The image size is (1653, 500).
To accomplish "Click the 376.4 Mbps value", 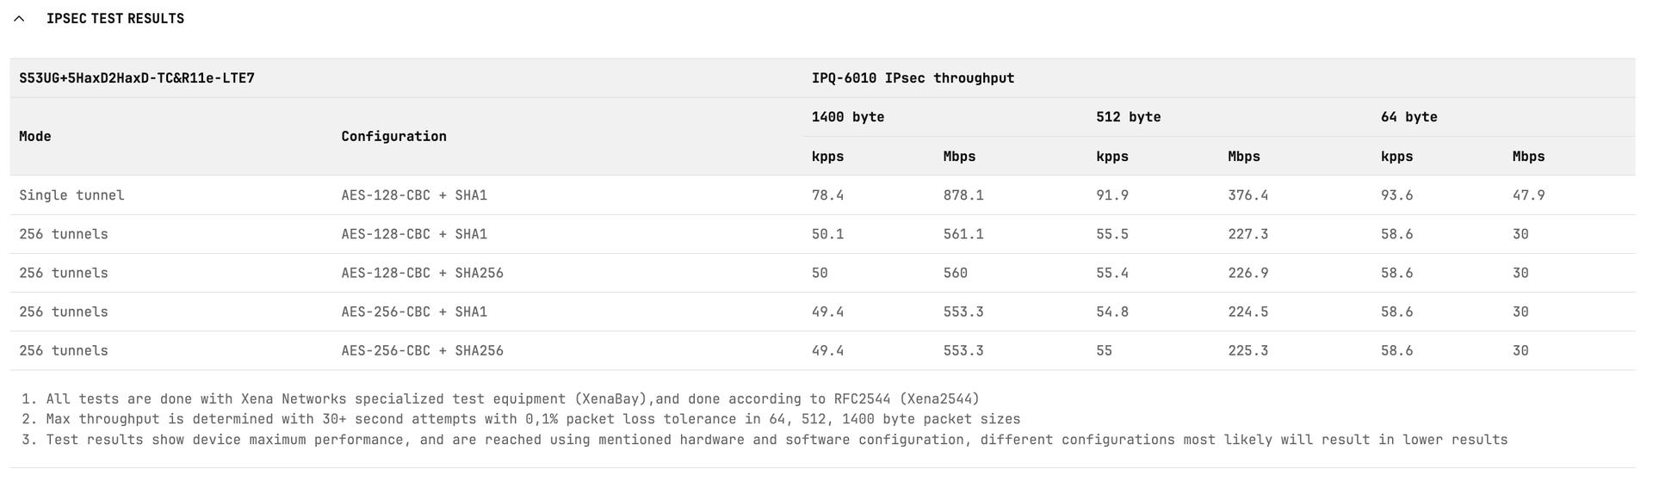I will pyautogui.click(x=1247, y=195).
